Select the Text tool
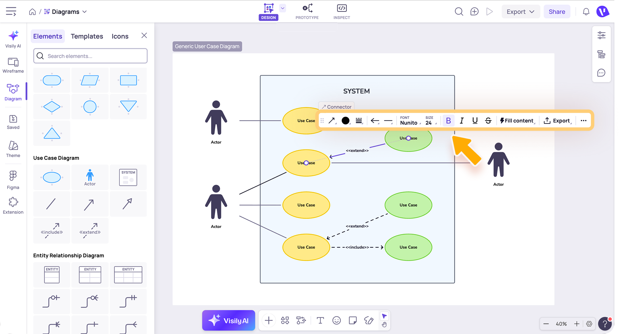 pyautogui.click(x=320, y=320)
